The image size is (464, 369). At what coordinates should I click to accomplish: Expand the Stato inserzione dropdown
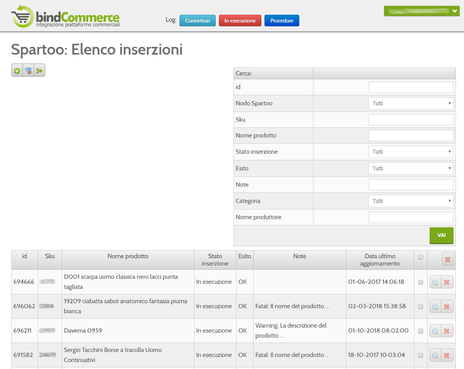(411, 152)
